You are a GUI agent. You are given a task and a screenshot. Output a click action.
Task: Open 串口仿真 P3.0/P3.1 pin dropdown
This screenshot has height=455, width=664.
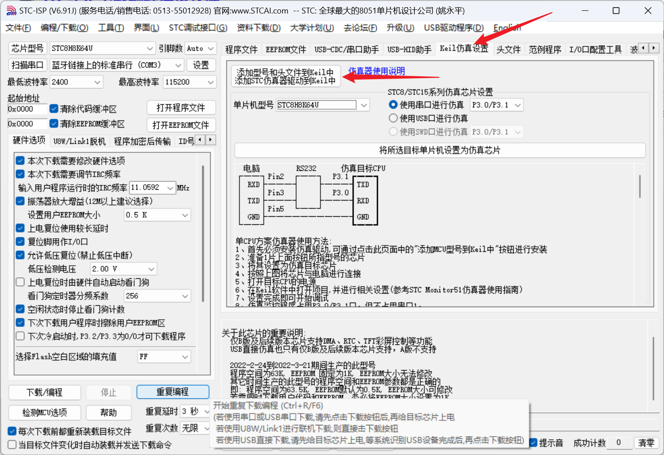click(x=497, y=105)
